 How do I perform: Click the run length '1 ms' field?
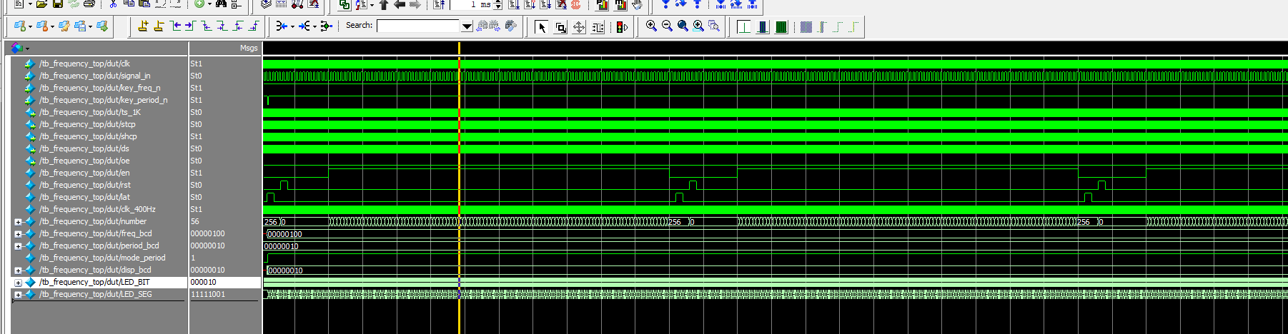472,4
